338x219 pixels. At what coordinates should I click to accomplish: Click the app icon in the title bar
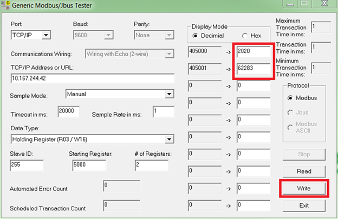5,5
